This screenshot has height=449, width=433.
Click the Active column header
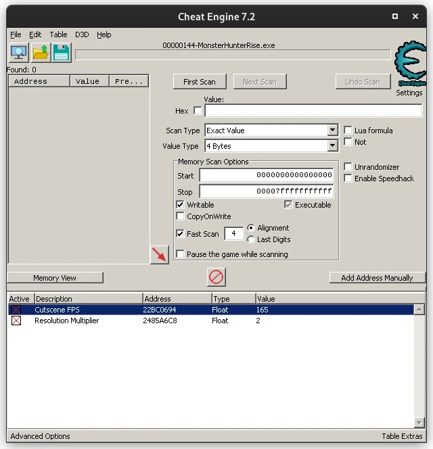pyautogui.click(x=20, y=299)
